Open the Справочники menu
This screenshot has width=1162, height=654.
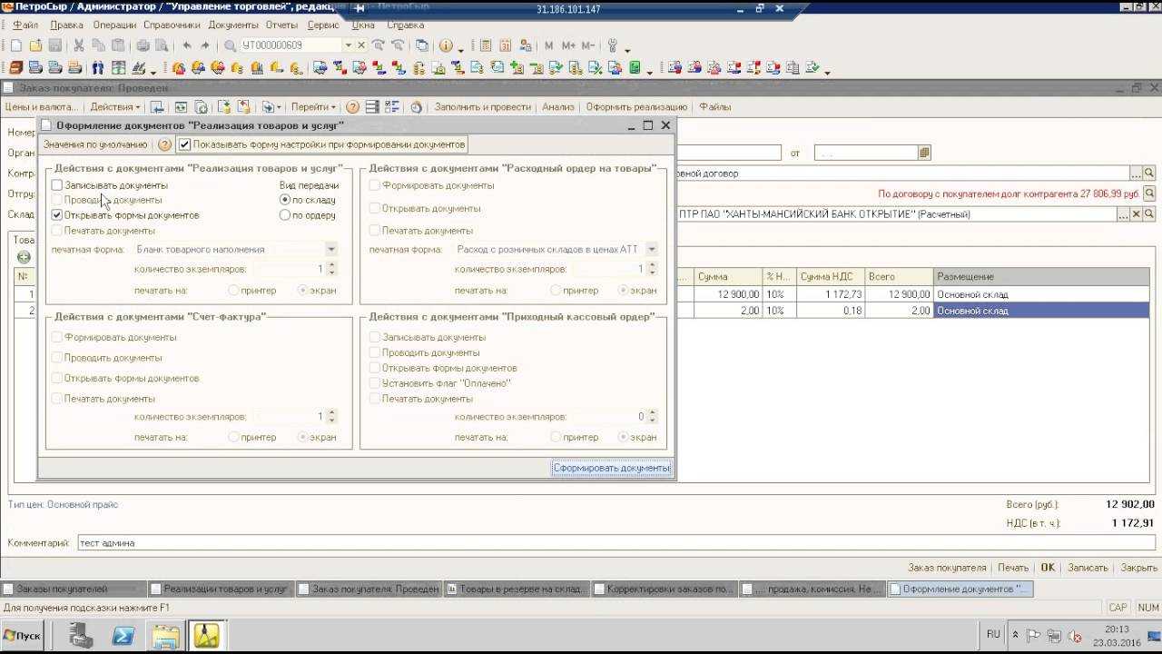[x=172, y=25]
